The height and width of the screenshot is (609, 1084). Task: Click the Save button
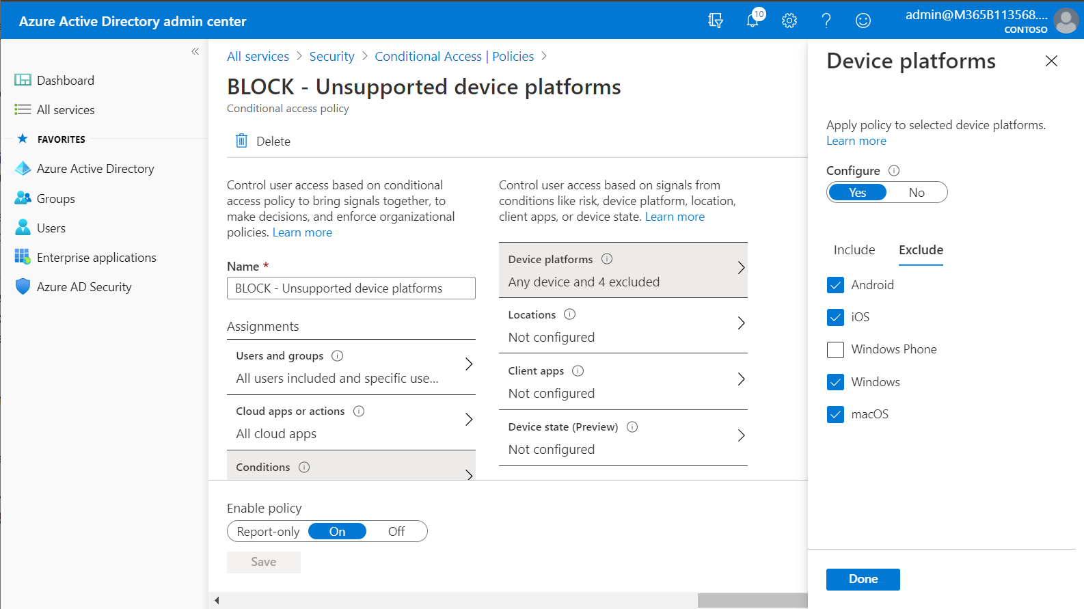[264, 562]
